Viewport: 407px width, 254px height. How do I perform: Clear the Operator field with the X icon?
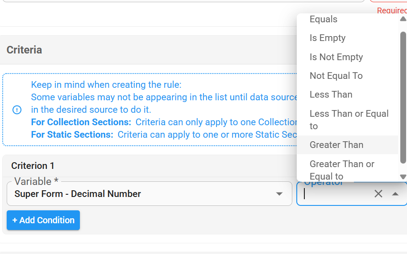click(378, 193)
